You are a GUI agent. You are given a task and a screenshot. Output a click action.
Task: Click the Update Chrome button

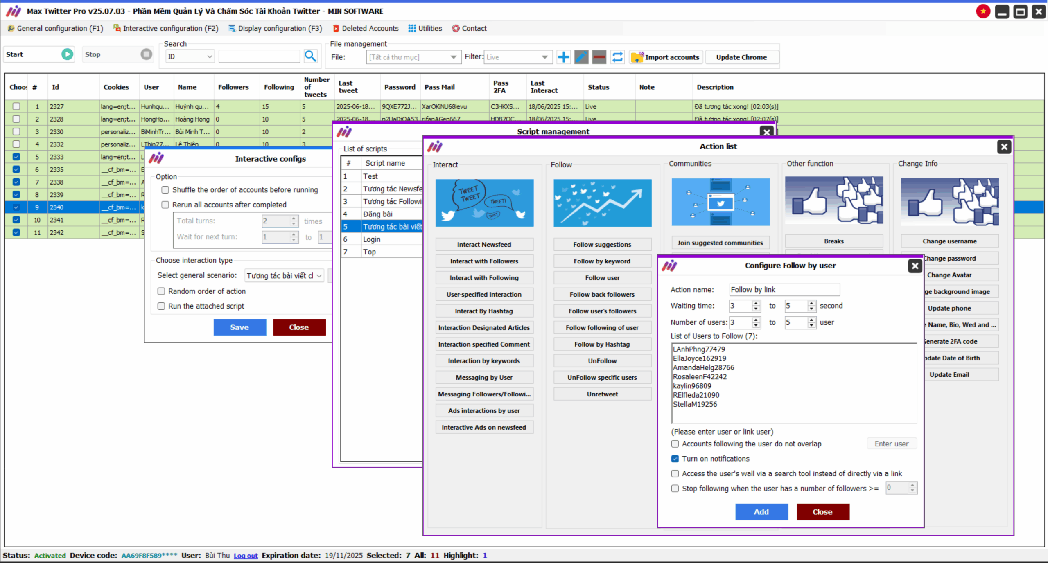tap(741, 57)
